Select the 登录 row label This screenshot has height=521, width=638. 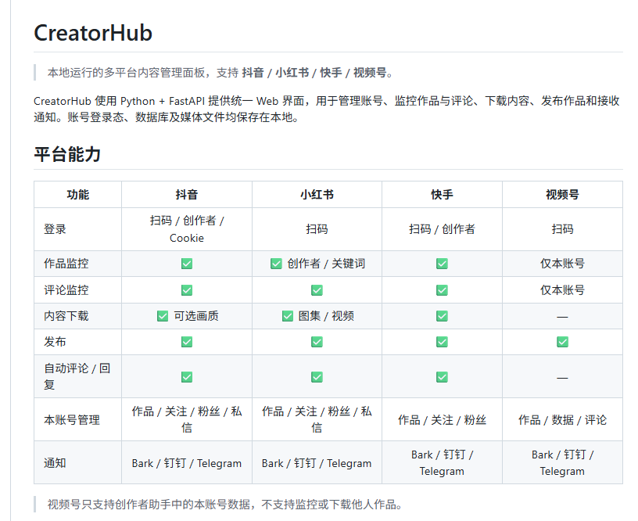pos(55,229)
